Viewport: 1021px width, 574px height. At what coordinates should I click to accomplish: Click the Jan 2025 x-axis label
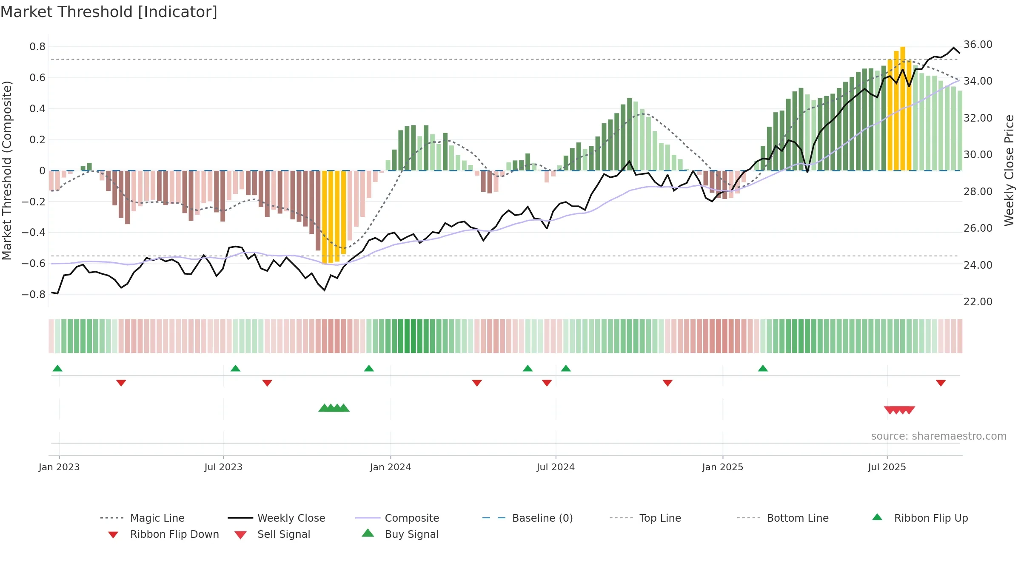[723, 467]
